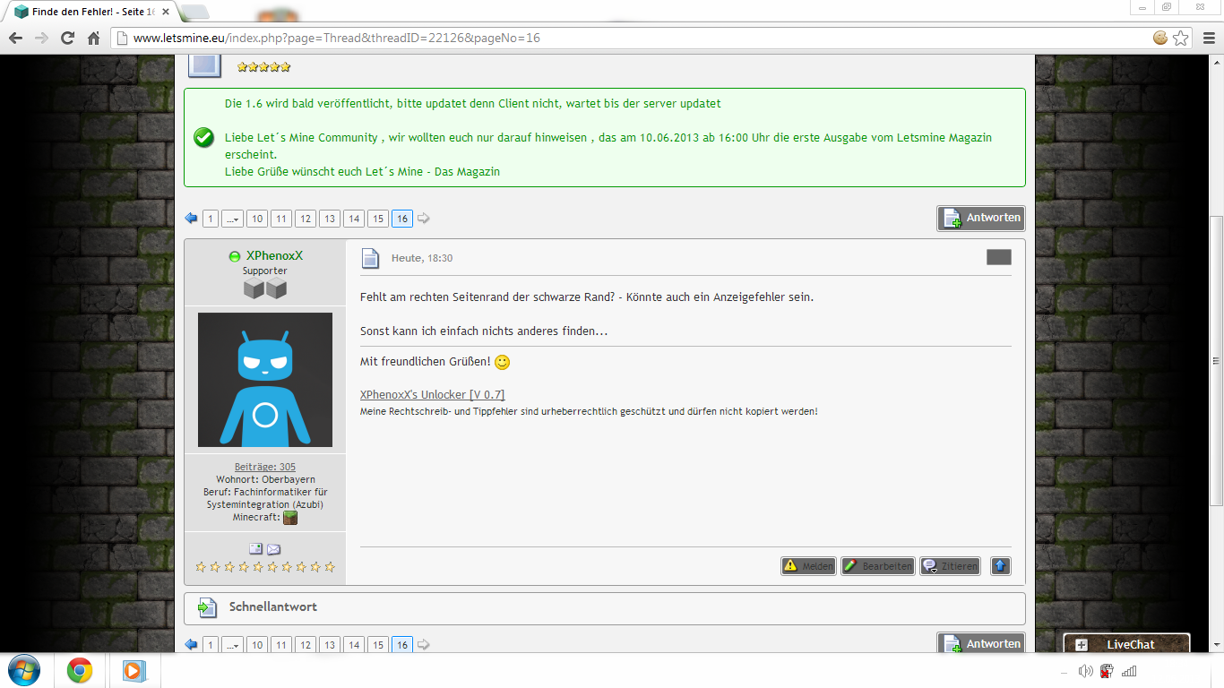
Task: Click the cookie extension icon in address bar
Action: click(x=1160, y=38)
